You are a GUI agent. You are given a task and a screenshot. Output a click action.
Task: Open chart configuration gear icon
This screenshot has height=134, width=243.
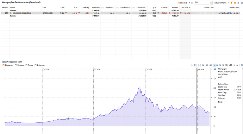(x=242, y=65)
